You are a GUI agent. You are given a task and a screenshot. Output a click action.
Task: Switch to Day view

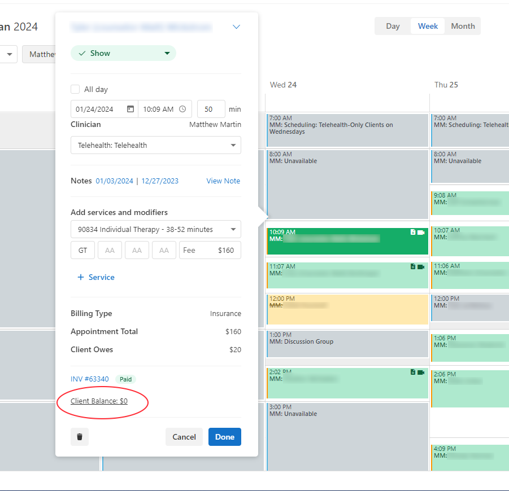[393, 26]
